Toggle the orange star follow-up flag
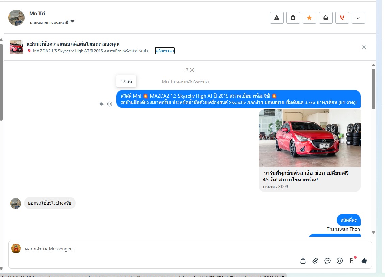 coord(309,18)
